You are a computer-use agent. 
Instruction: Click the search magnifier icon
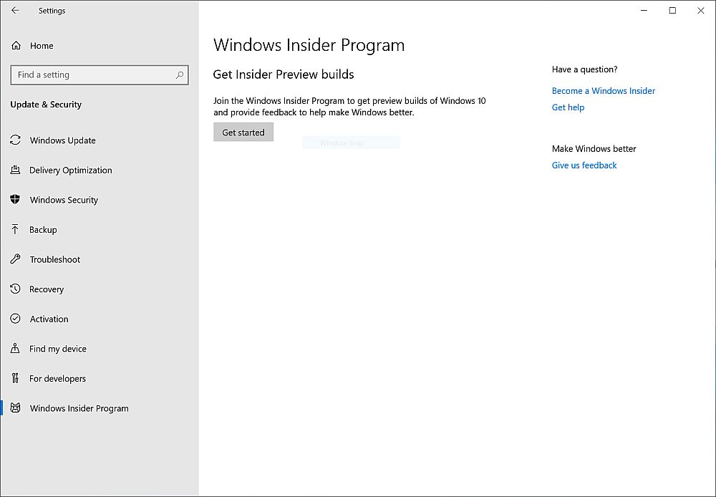[x=180, y=75]
